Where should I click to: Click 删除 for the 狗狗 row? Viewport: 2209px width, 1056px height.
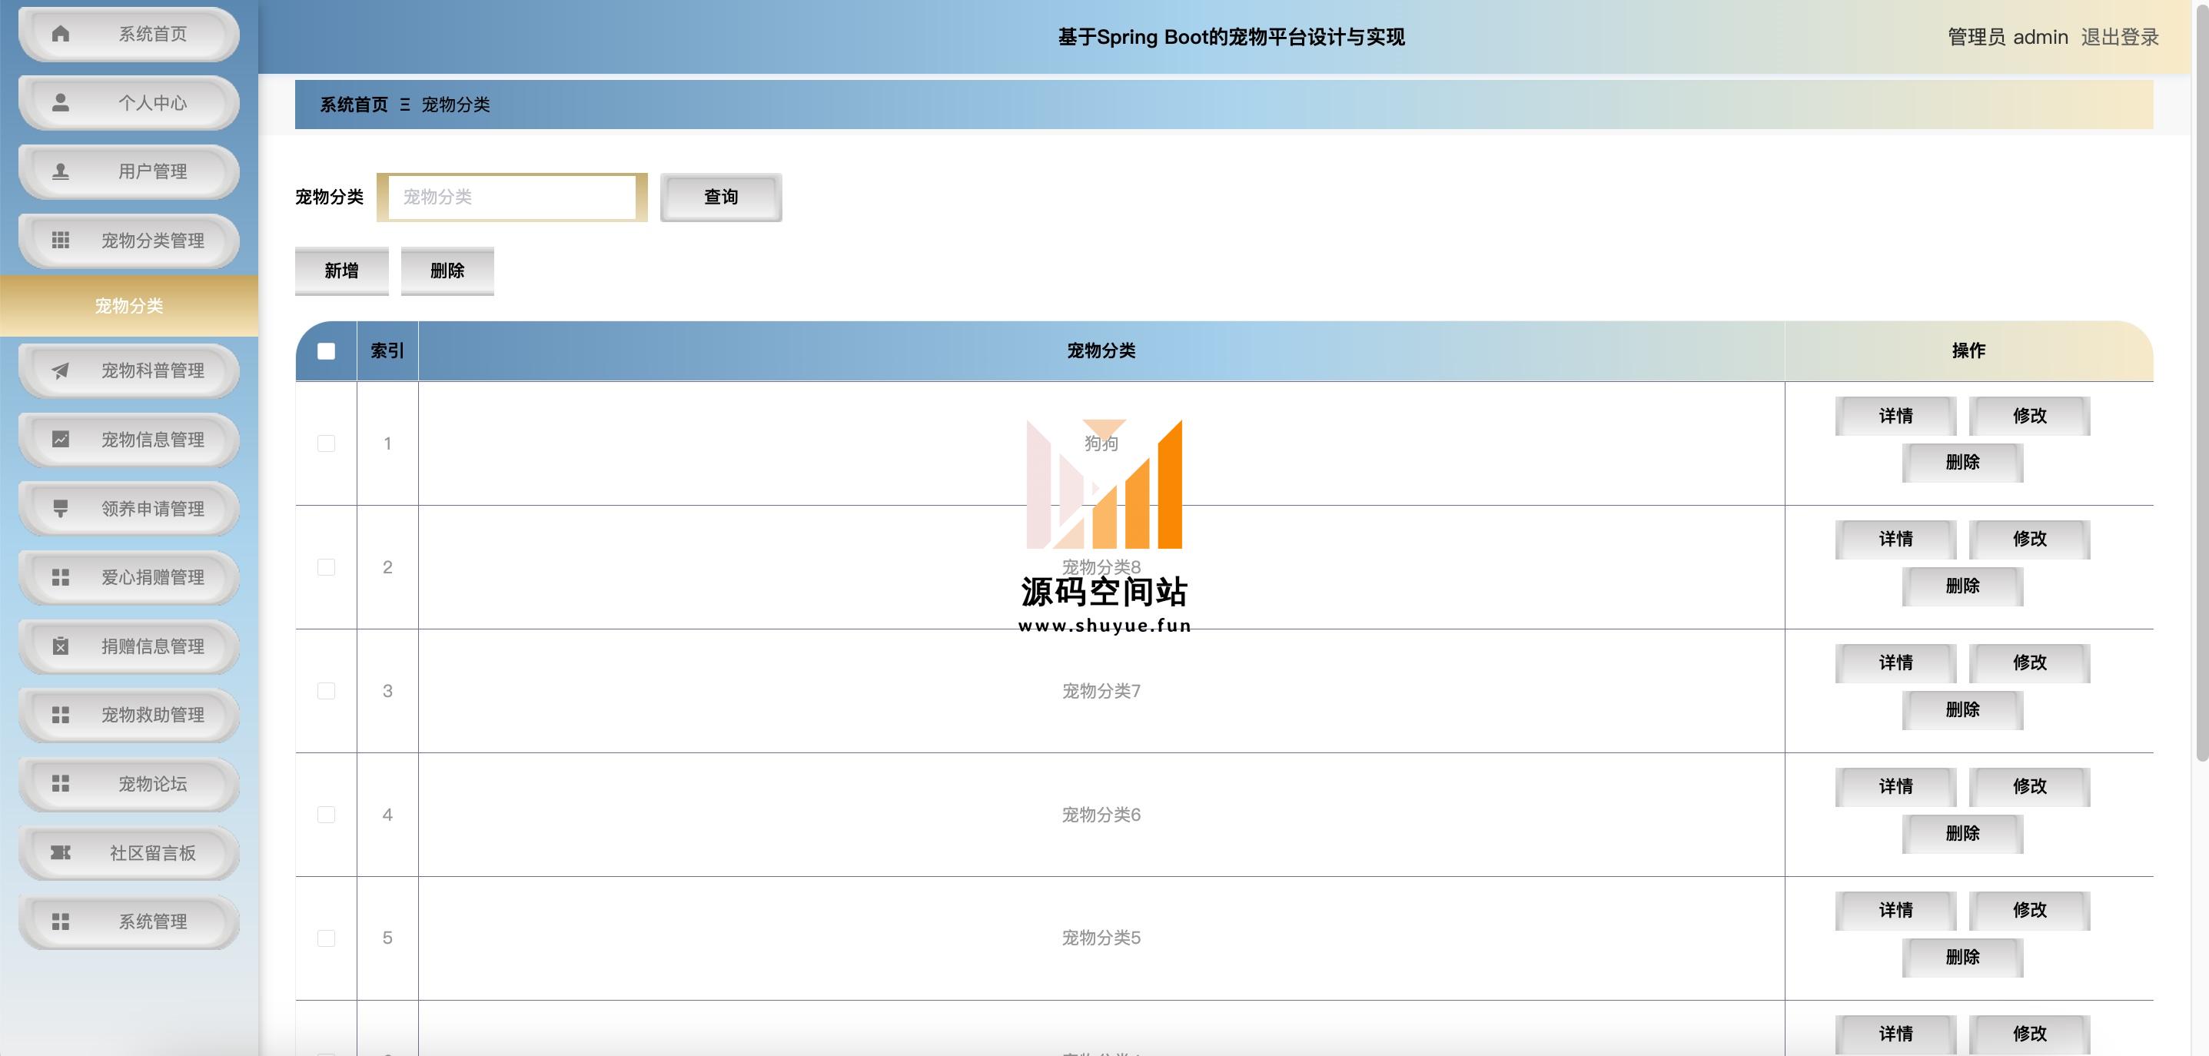(1963, 462)
